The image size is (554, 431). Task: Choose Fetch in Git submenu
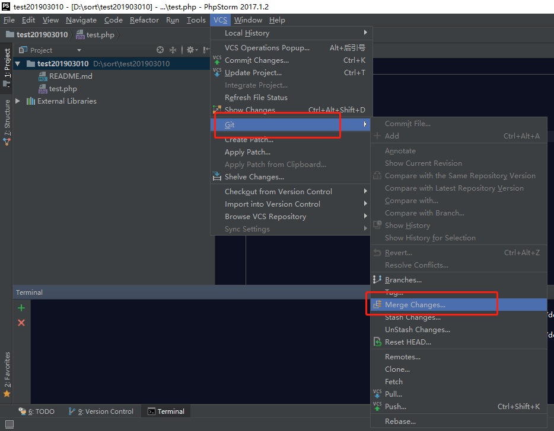click(459, 382)
